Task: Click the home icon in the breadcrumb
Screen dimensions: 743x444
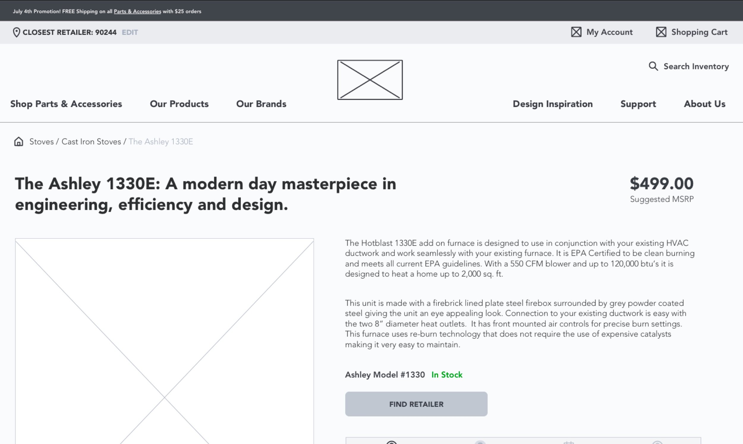Action: point(18,141)
